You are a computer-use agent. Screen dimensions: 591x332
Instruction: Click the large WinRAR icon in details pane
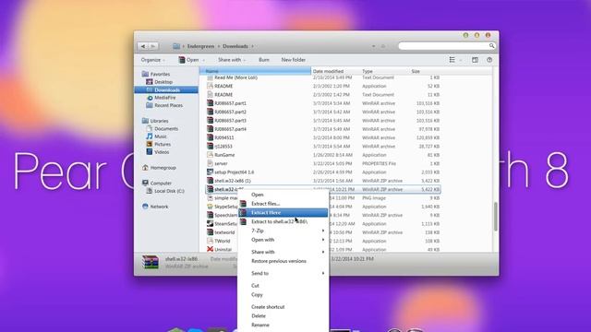coord(151,262)
